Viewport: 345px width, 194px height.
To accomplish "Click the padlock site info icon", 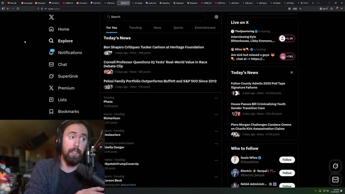I will point(42,9).
